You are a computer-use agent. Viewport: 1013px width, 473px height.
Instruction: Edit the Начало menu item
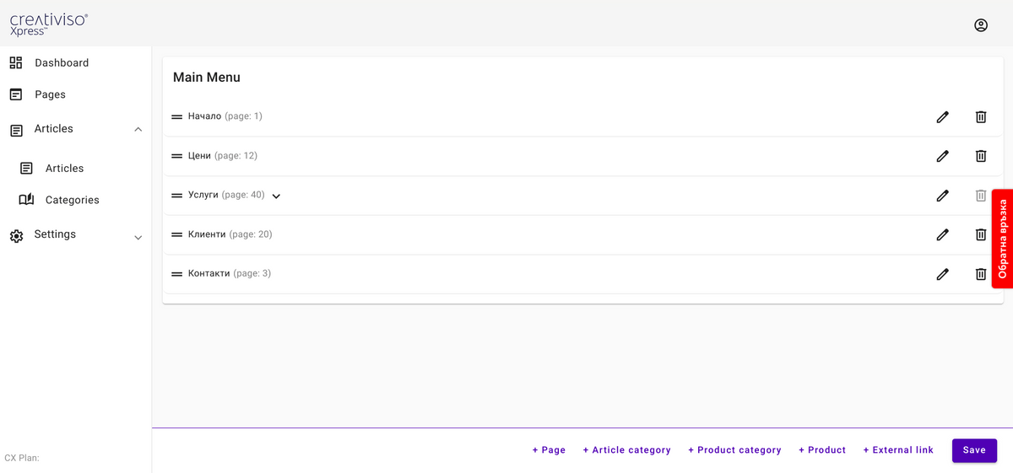click(x=942, y=117)
